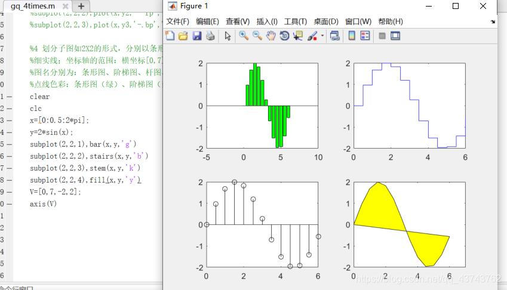507x290 pixels.
Task: Add a new editor tab with the plus button
Action: tap(81, 6)
